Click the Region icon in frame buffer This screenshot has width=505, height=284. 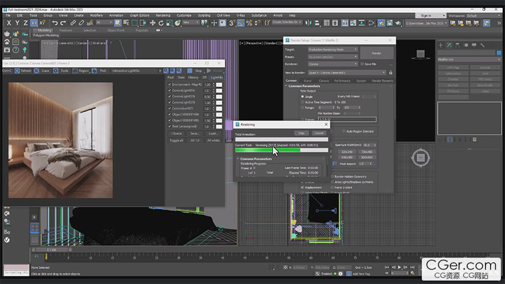75,71
